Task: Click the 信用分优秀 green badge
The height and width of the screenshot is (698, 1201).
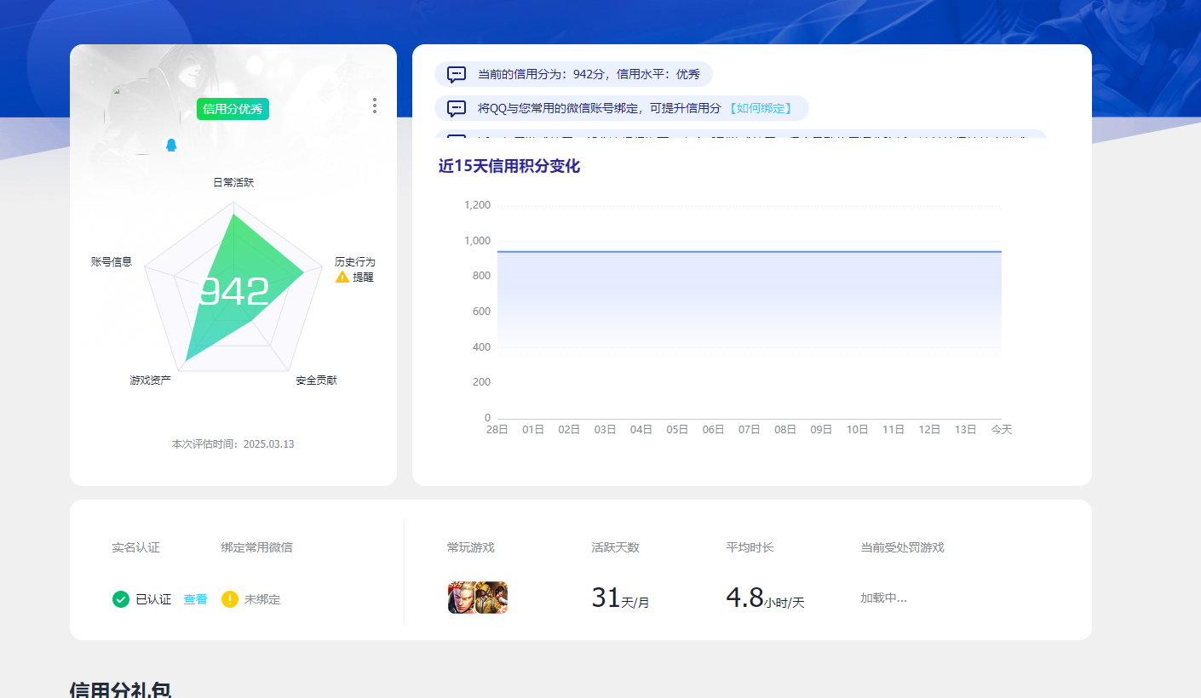Action: point(233,109)
